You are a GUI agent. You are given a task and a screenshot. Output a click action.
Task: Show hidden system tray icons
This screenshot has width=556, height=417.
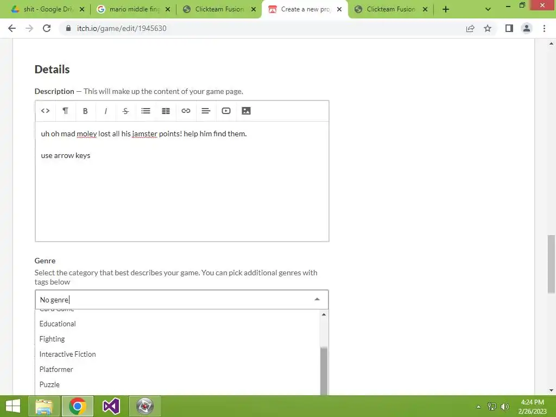coord(478,407)
